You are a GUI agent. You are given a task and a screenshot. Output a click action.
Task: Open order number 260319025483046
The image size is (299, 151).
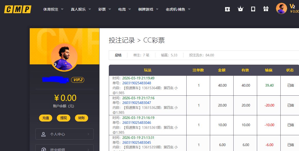pyautogui.click(x=136, y=123)
